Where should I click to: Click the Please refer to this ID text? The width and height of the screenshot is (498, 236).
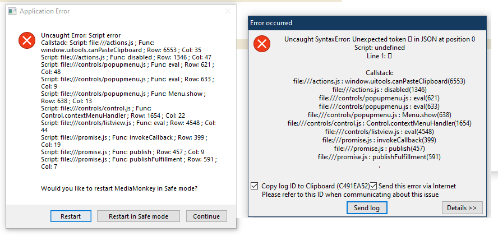coord(350,195)
